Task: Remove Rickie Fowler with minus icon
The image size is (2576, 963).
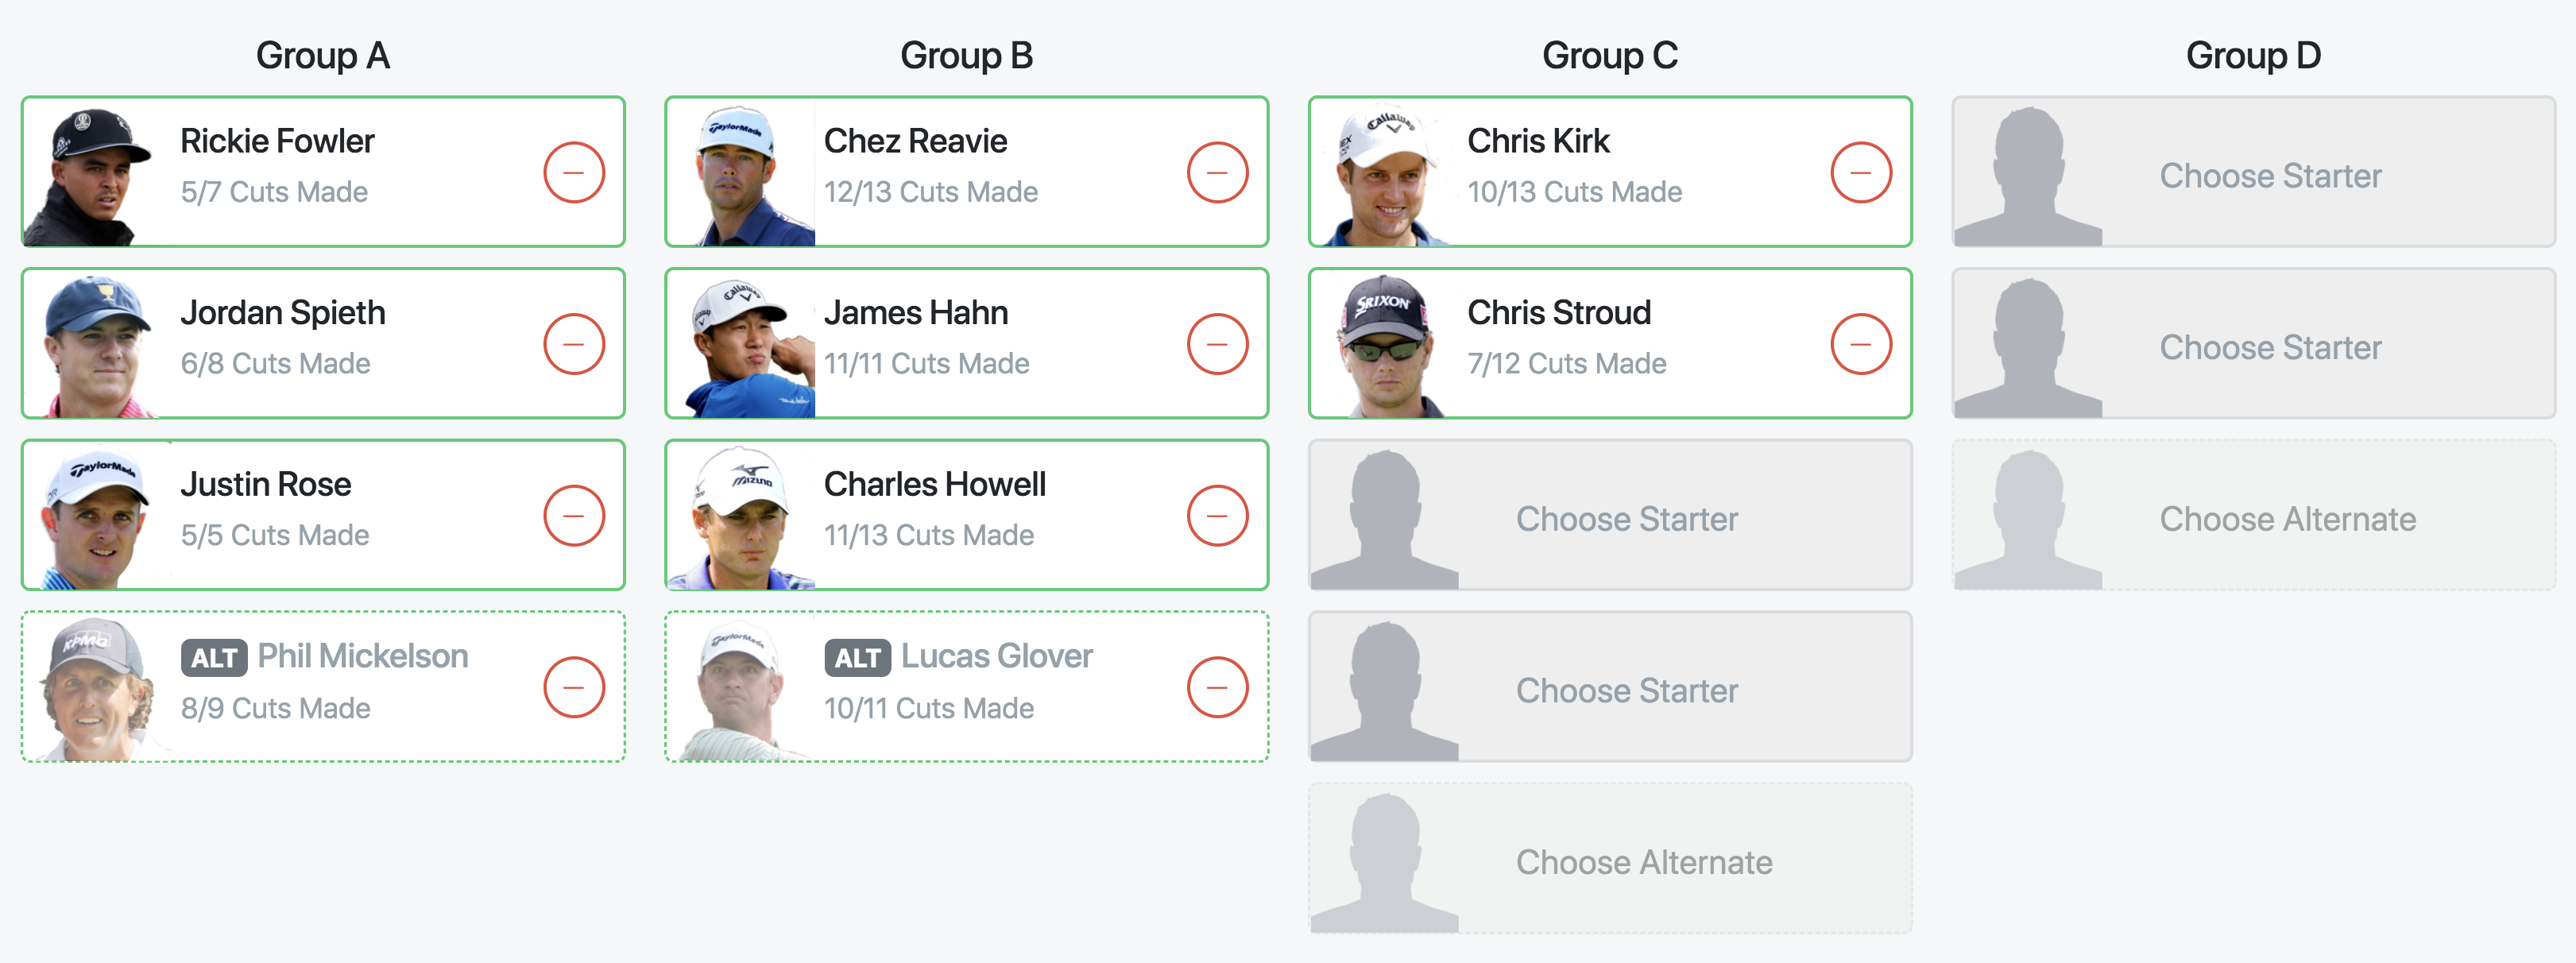Action: [574, 172]
